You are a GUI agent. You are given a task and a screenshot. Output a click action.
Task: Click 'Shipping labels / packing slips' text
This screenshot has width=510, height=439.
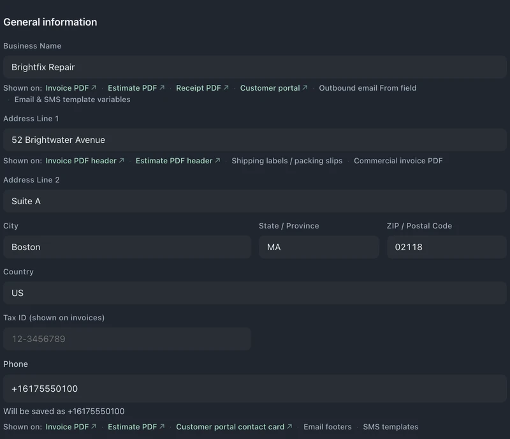(287, 161)
